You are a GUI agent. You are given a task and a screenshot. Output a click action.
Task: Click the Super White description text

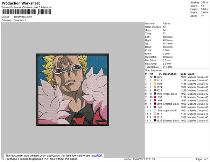click(170, 110)
